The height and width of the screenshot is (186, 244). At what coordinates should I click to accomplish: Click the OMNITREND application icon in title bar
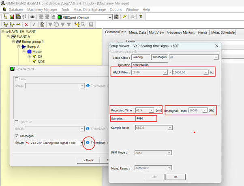(x=3, y=3)
